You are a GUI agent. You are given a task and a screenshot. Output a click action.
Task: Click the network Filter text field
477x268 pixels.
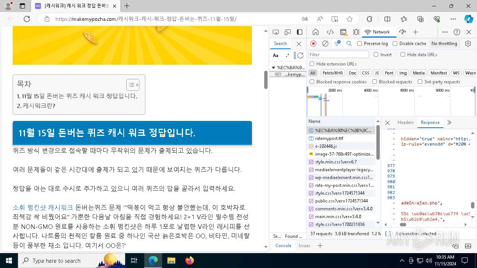338,54
